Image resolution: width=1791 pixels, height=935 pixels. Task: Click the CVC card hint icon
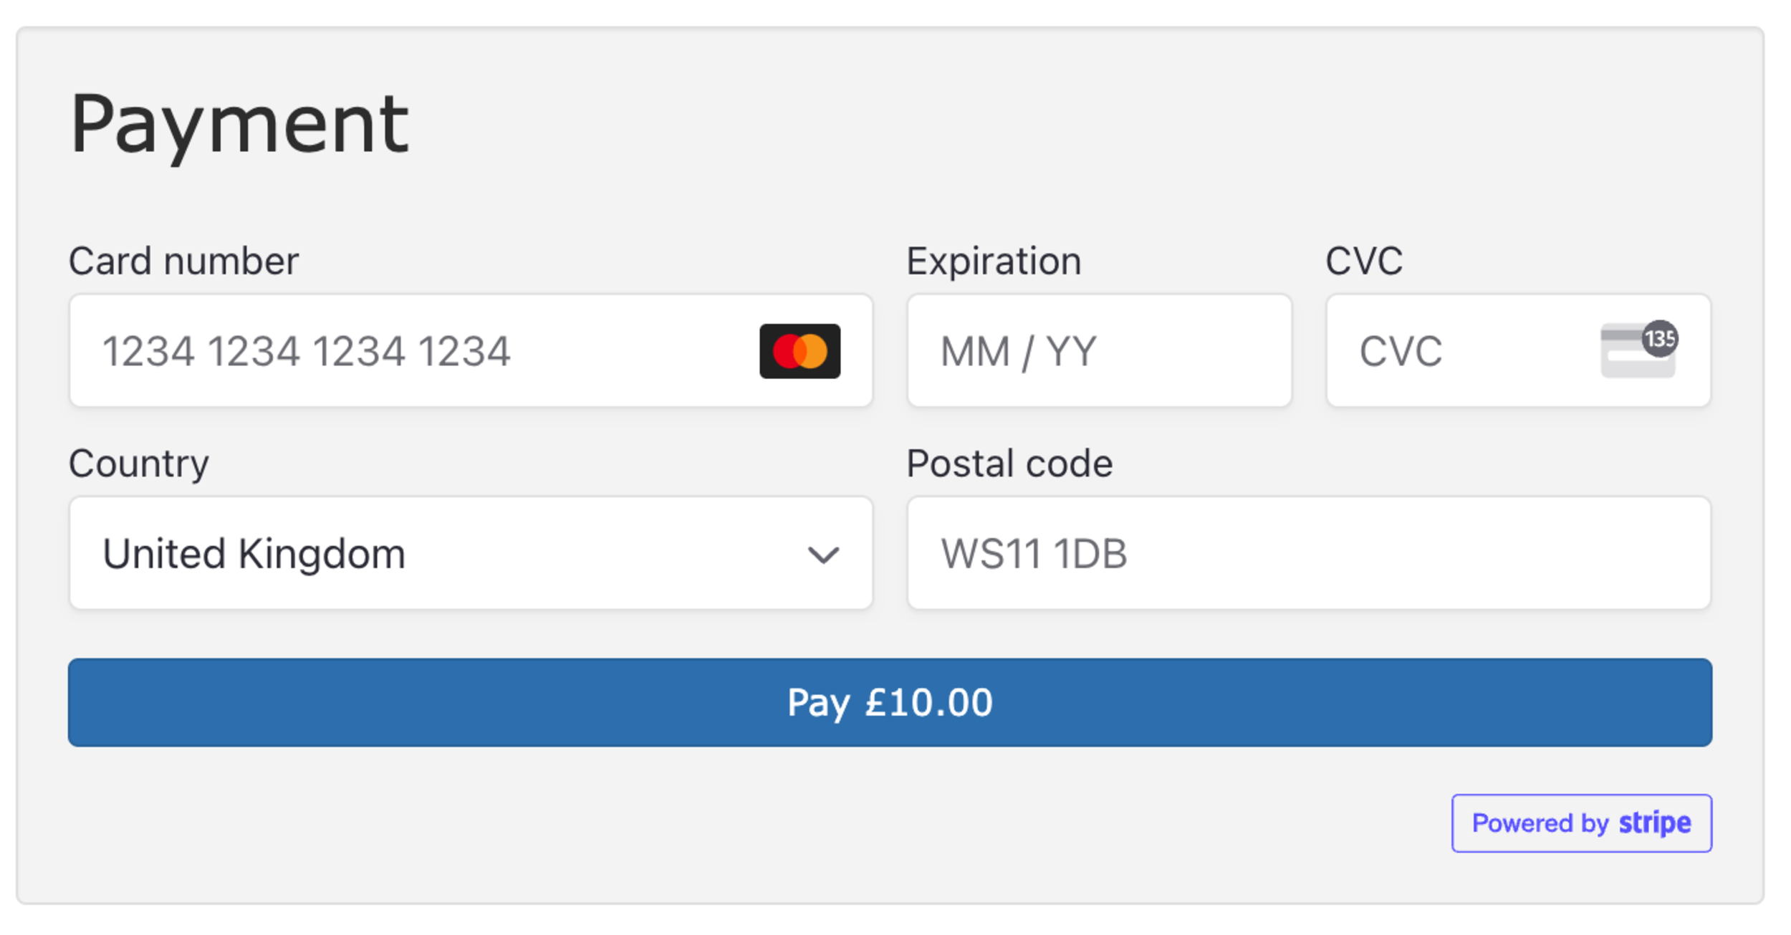1638,350
